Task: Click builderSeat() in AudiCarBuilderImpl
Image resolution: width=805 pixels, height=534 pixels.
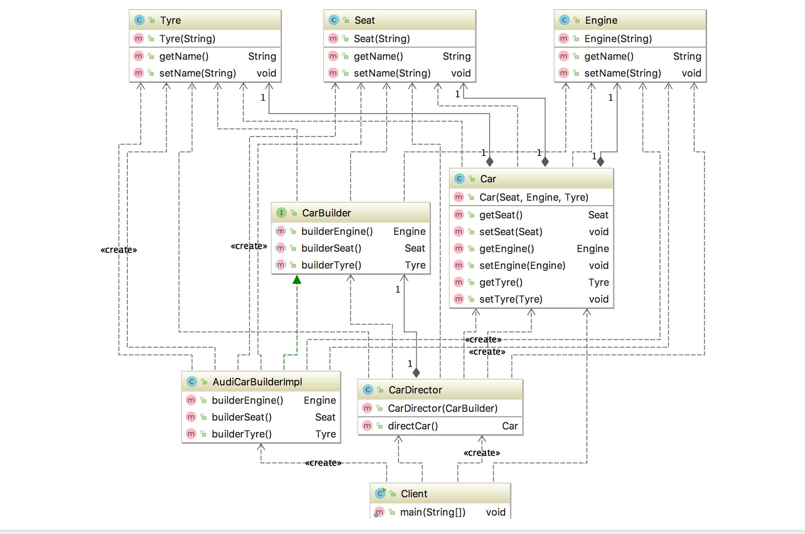Action: (242, 417)
